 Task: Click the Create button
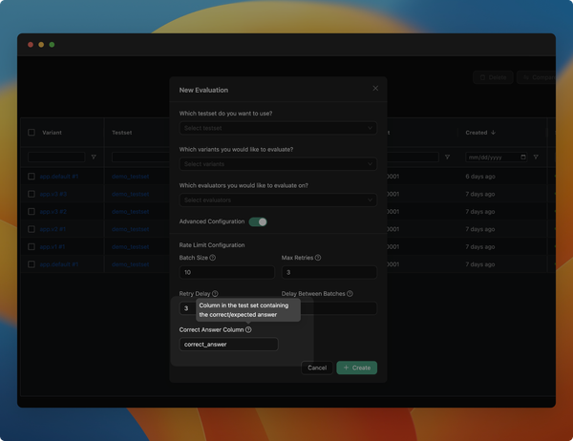(x=356, y=367)
